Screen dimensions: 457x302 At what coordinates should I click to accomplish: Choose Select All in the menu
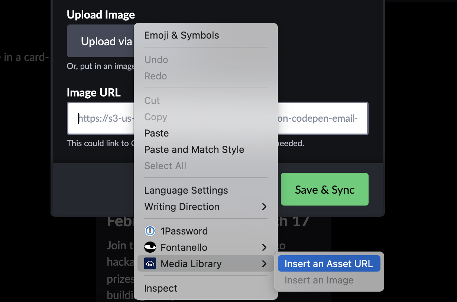pyautogui.click(x=165, y=166)
